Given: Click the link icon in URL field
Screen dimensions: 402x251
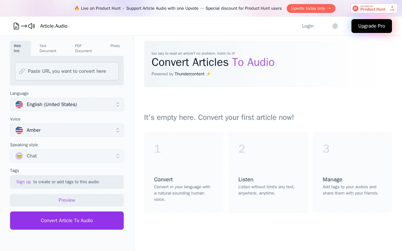Looking at the screenshot, I should pos(22,71).
